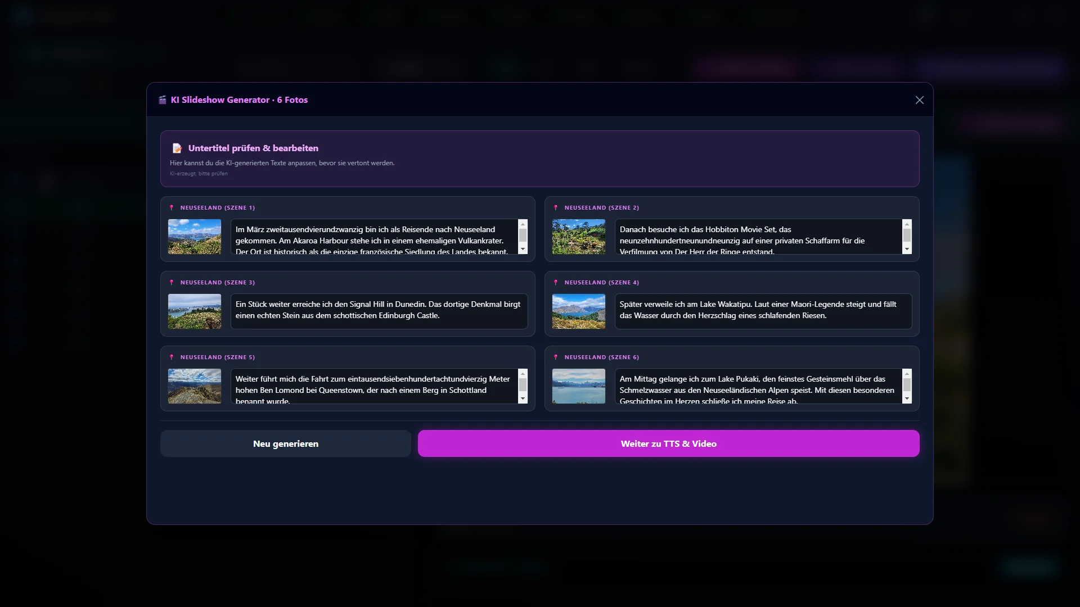Click scroll up arrow in Szene 2 text
This screenshot has height=607, width=1080.
(x=907, y=224)
